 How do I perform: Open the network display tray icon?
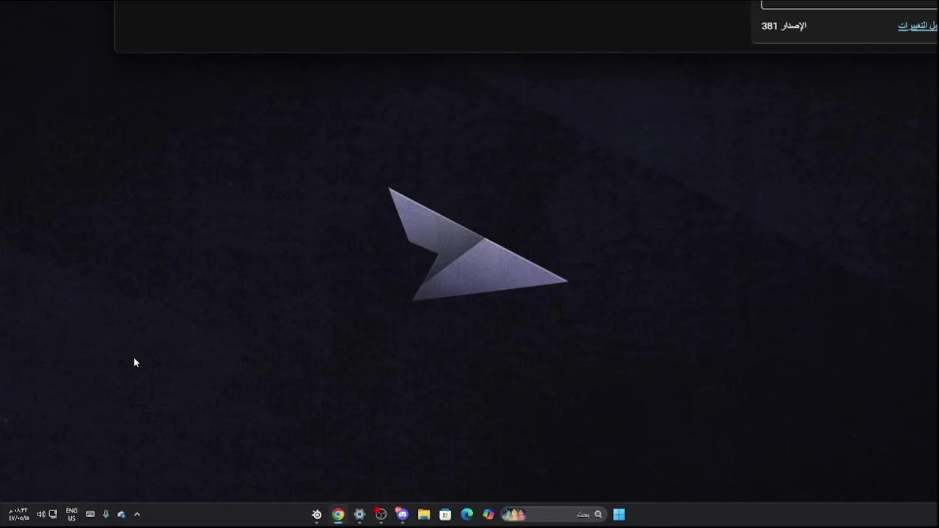pos(53,514)
